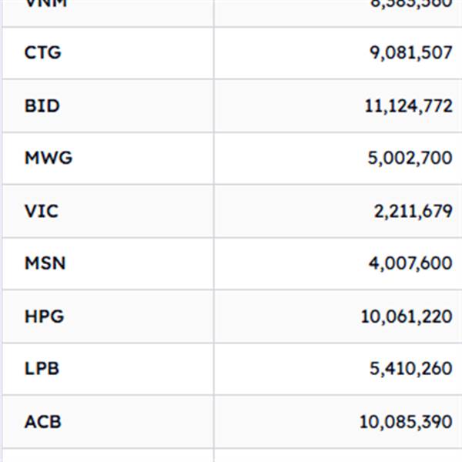Image resolution: width=462 pixels, height=462 pixels.
Task: Select the value 11,124,772
Action: pyautogui.click(x=408, y=105)
